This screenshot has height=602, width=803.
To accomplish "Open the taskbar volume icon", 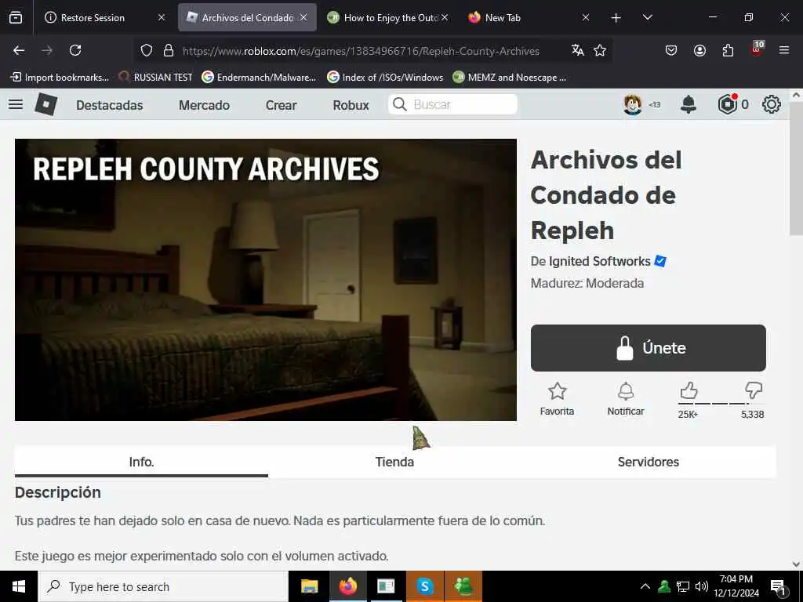I will click(702, 586).
